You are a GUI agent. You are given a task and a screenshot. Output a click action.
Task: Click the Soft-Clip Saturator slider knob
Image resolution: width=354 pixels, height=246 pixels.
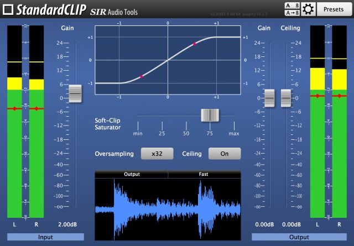(210, 116)
